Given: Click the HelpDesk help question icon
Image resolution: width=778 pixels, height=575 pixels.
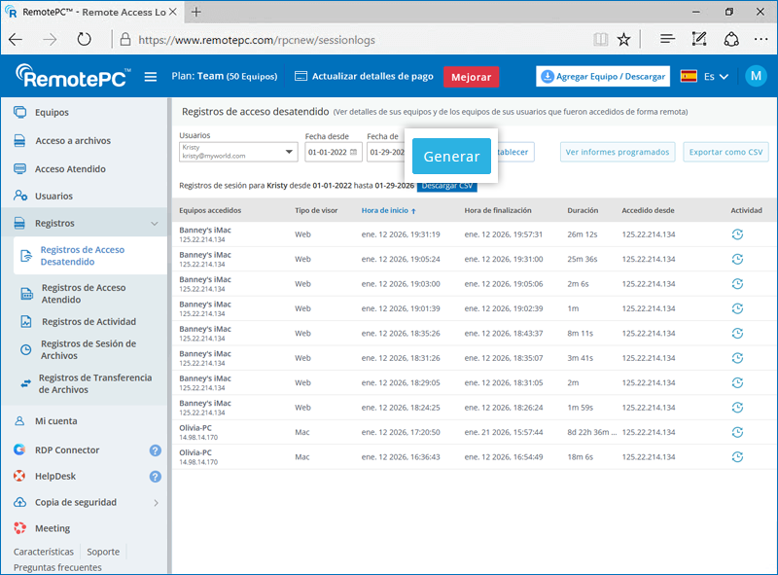Looking at the screenshot, I should pos(155,477).
